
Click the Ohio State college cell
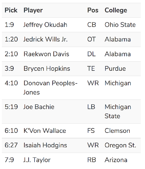tap(120, 25)
